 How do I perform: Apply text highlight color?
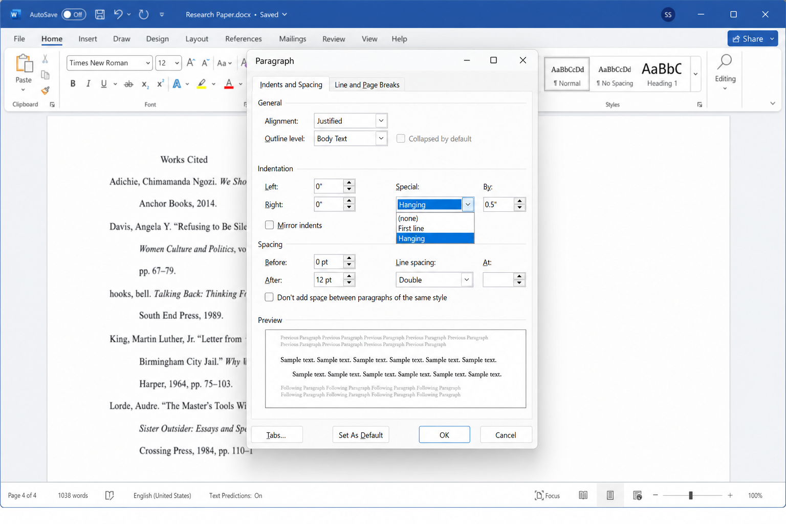pos(202,84)
